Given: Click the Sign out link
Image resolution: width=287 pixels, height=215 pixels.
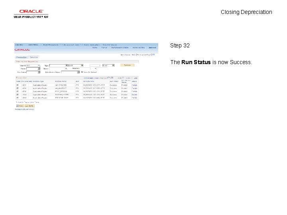Looking at the screenshot, I should pos(152,47).
